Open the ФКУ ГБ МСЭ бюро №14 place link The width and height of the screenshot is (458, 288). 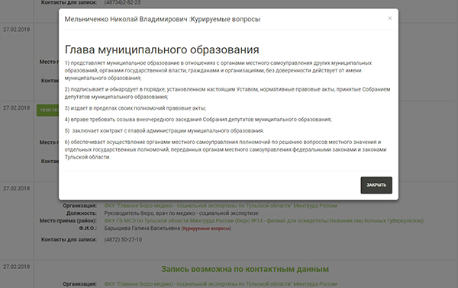pos(264,221)
